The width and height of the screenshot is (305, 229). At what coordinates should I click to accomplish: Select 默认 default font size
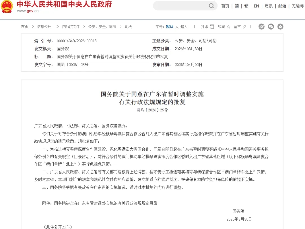click(169, 27)
